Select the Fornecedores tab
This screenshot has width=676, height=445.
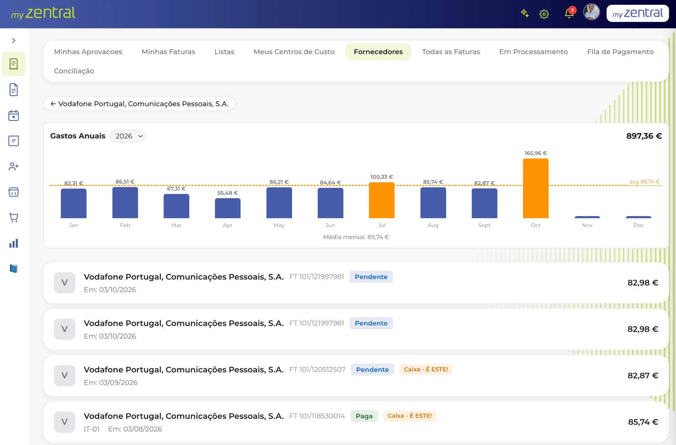pos(378,52)
